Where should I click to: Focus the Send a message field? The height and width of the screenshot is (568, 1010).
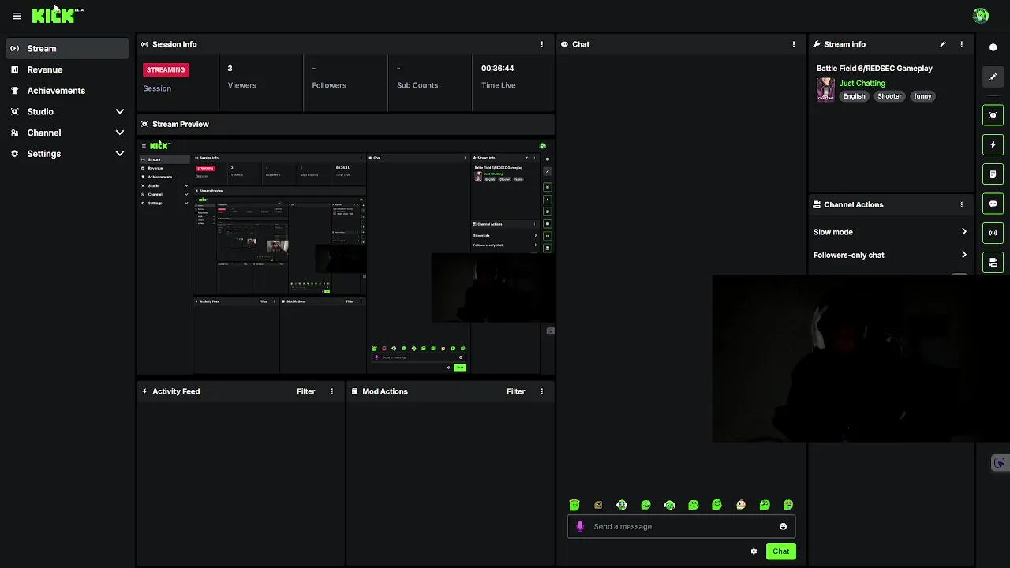681,526
